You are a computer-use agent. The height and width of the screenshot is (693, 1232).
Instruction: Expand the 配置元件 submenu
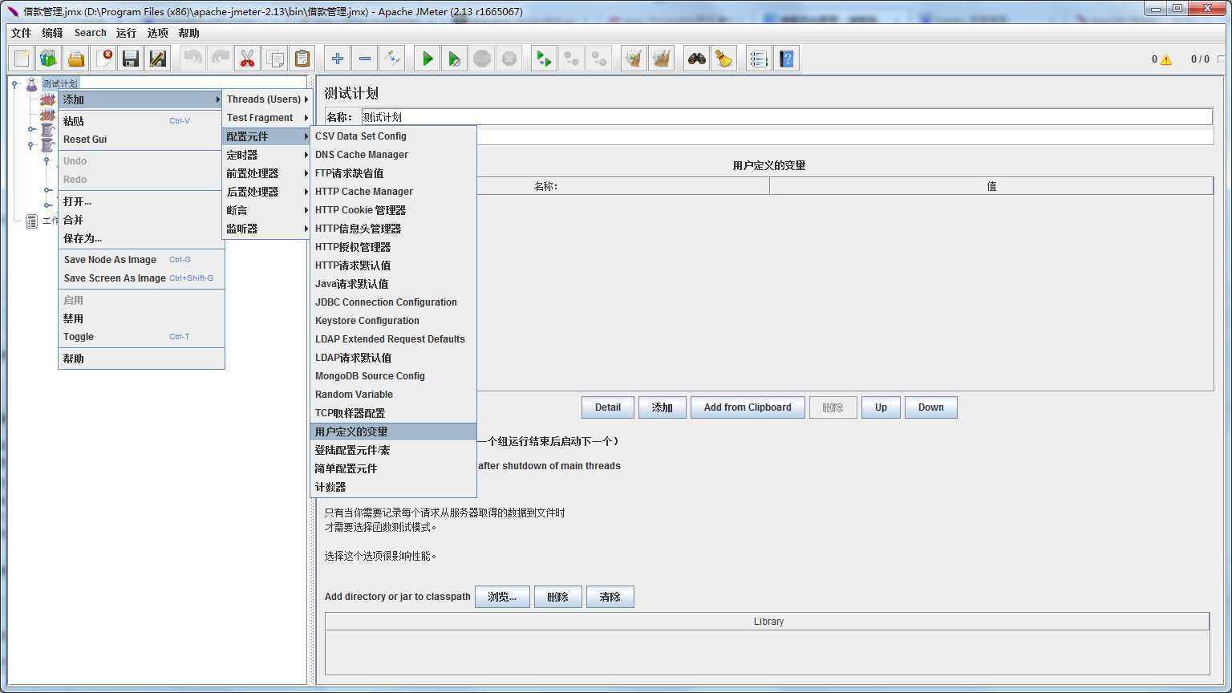[x=266, y=136]
